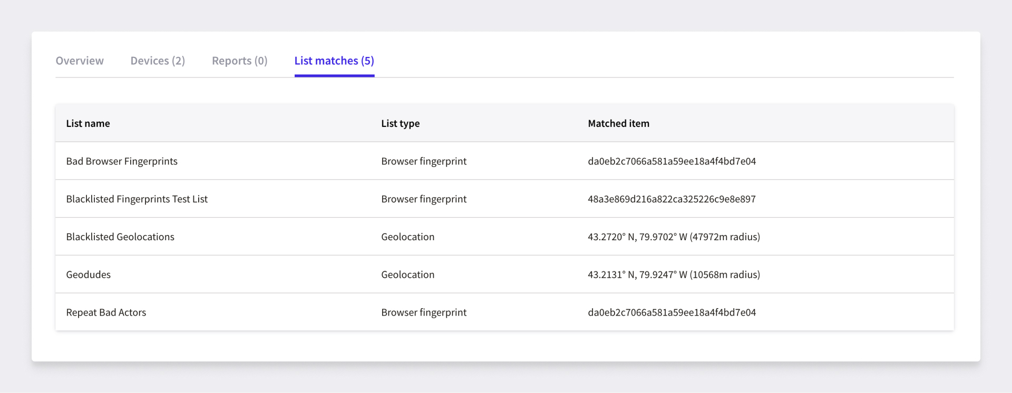The width and height of the screenshot is (1012, 393).
Task: Click the List name column header
Action: pyautogui.click(x=88, y=123)
